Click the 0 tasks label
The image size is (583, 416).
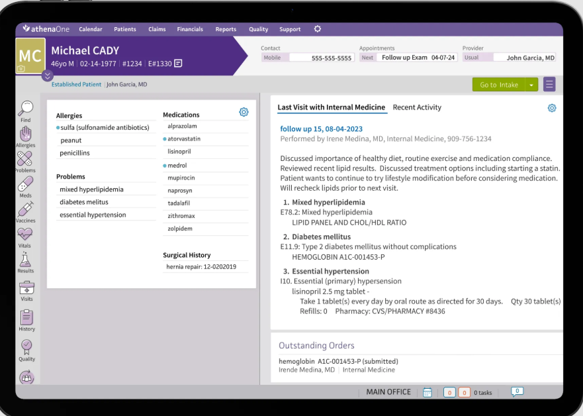(482, 393)
